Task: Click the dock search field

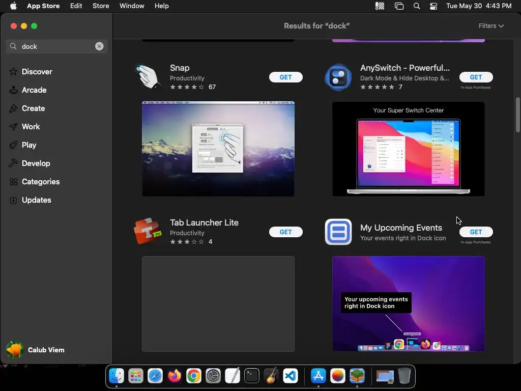Action: pyautogui.click(x=56, y=46)
